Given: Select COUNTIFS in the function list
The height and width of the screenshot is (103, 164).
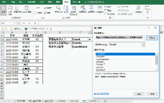Looking at the screenshot, I should pyautogui.click(x=125, y=54).
